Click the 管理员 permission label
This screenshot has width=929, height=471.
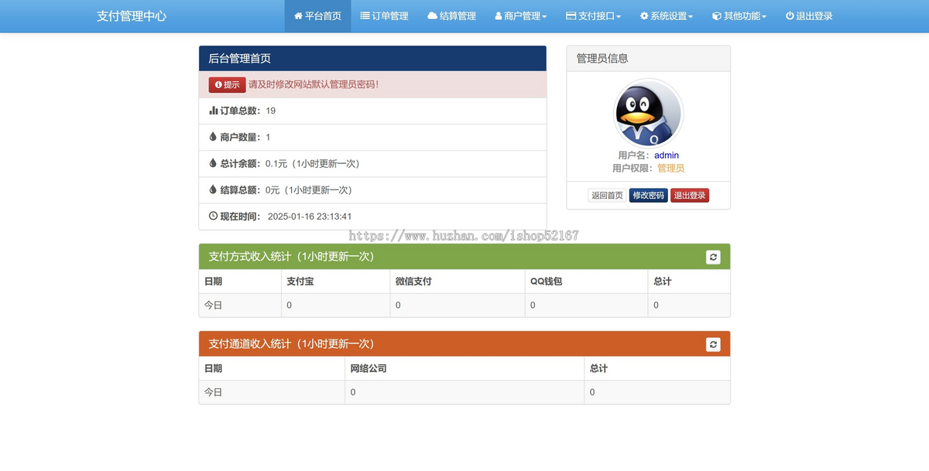point(670,168)
